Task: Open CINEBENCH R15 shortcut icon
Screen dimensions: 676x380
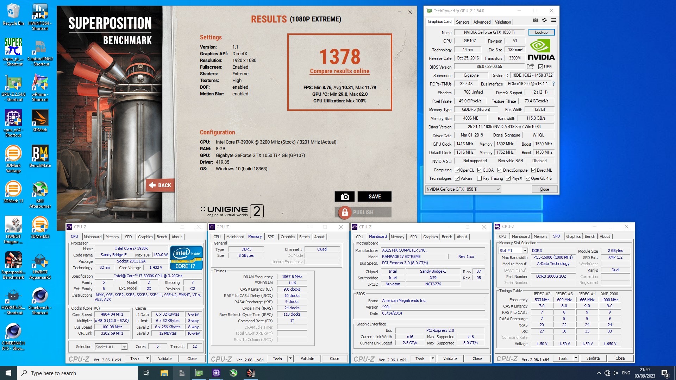Action: pyautogui.click(x=13, y=337)
